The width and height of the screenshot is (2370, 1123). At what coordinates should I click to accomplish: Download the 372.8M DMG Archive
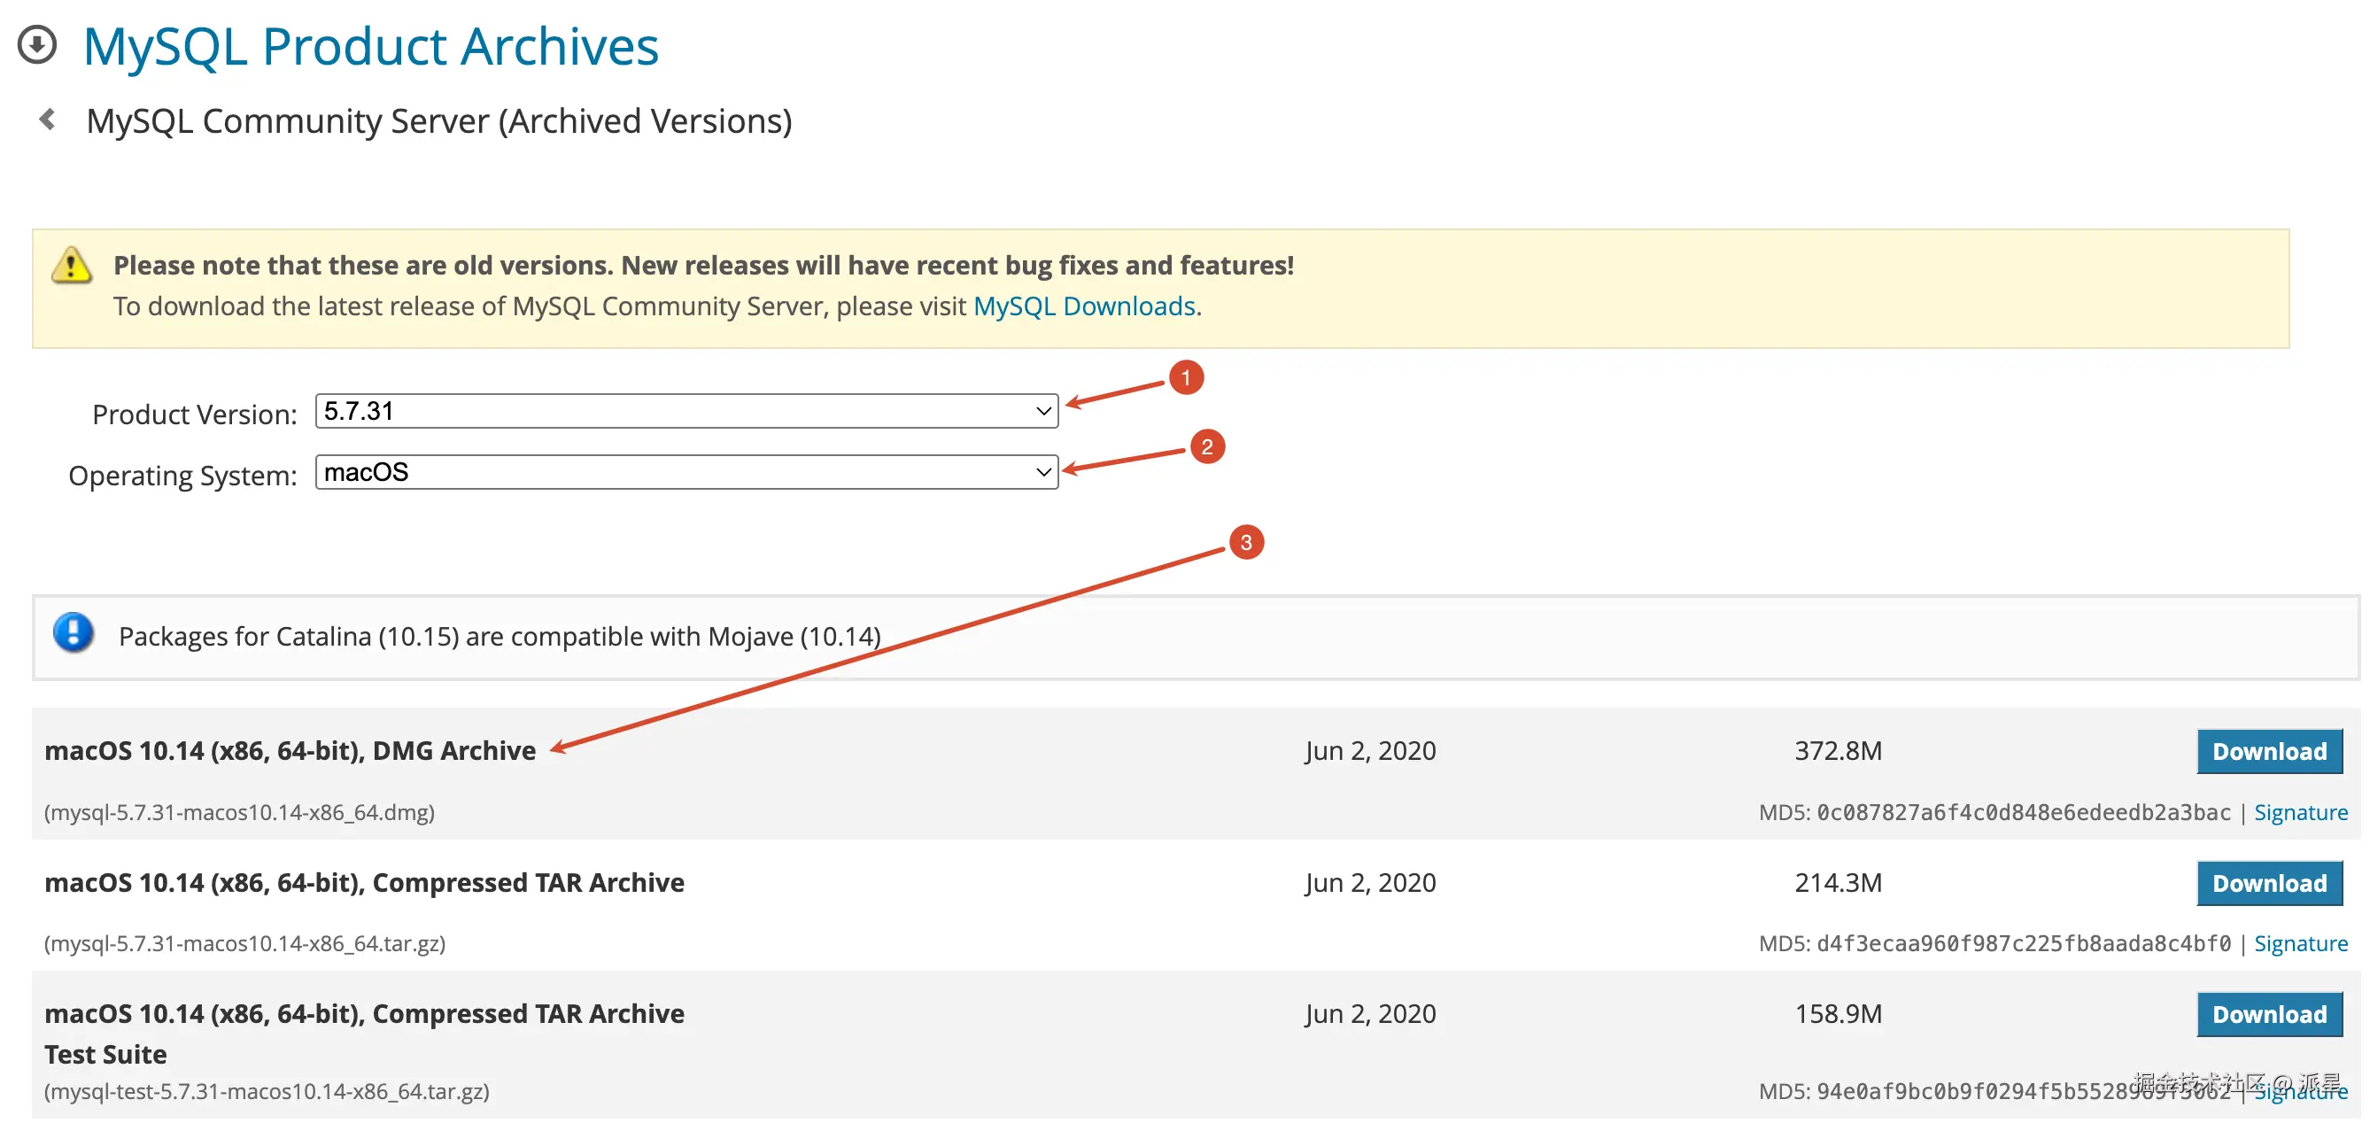2268,751
